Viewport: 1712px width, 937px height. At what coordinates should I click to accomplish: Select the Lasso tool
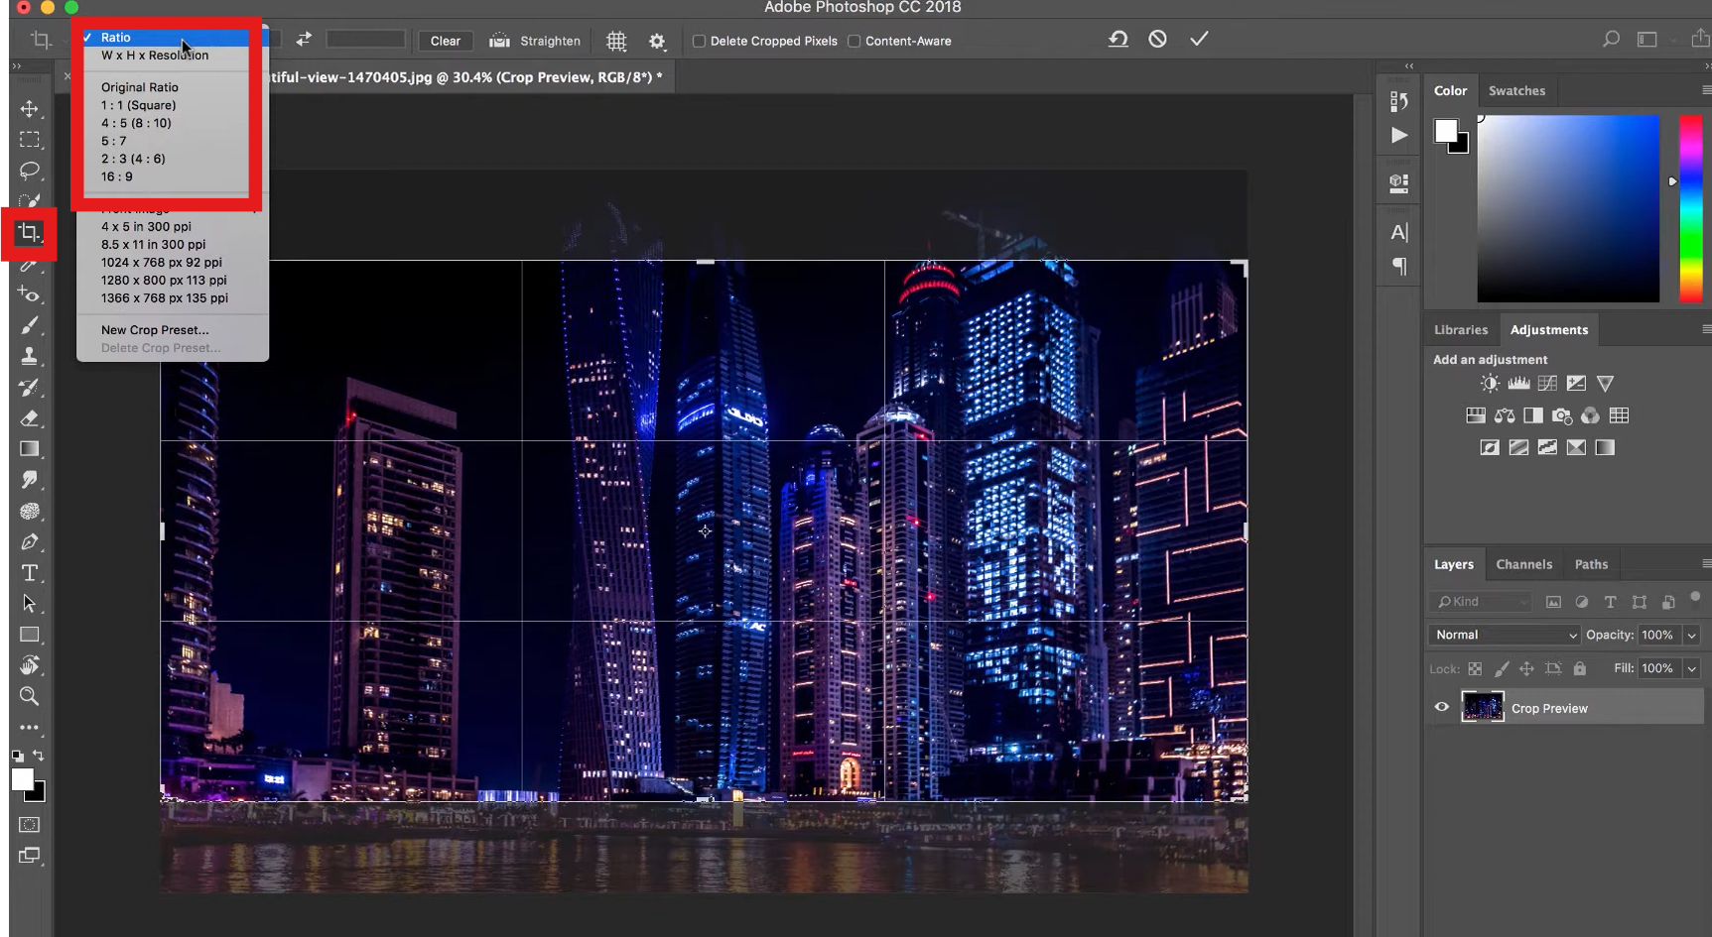[31, 171]
